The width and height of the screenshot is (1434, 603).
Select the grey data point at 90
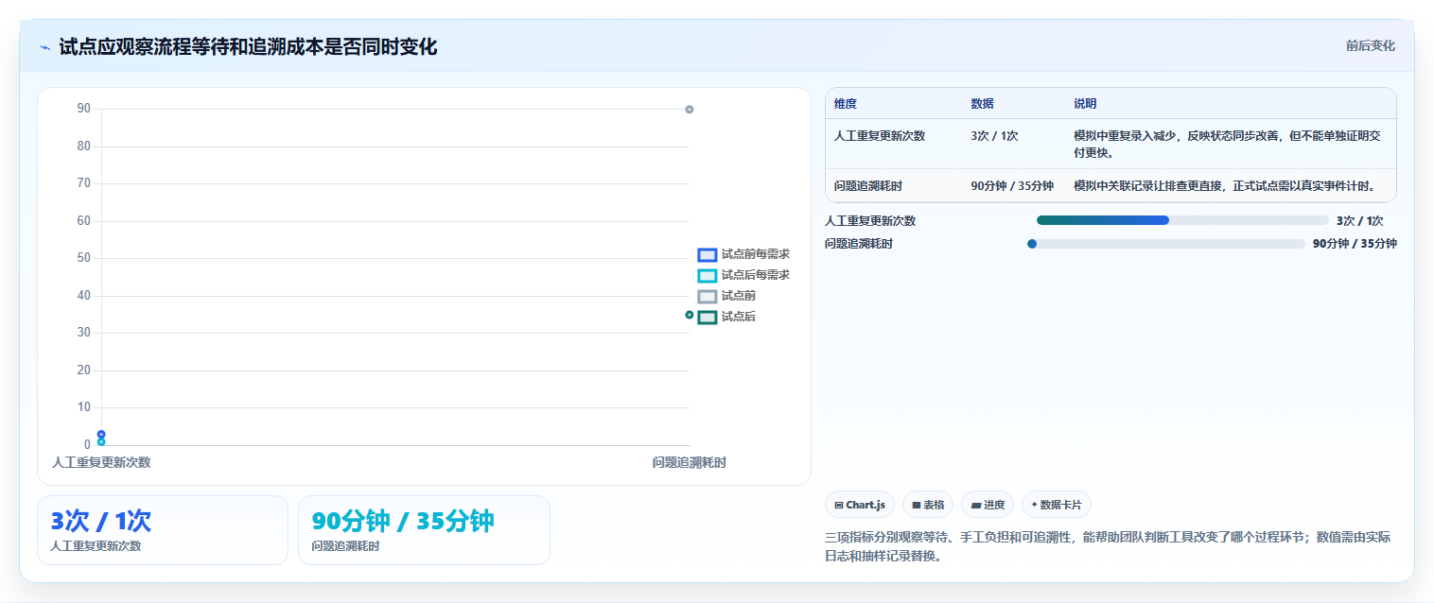pos(690,110)
